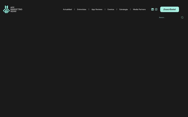Click the ¡Suscríbete! button
The image size is (188, 117).
pyautogui.click(x=169, y=9)
